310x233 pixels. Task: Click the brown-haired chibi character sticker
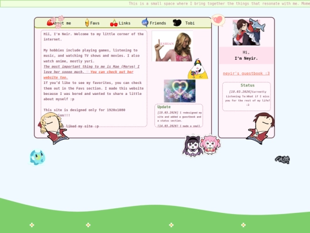click(x=261, y=128)
